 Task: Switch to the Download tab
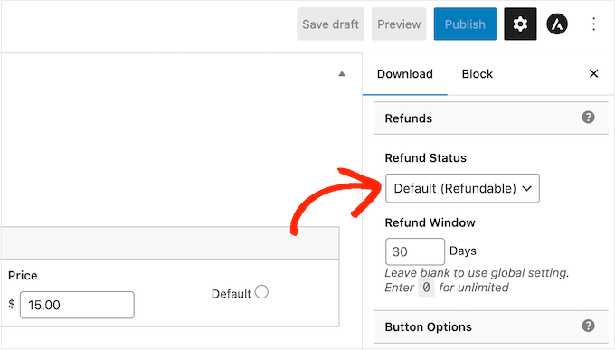[405, 74]
